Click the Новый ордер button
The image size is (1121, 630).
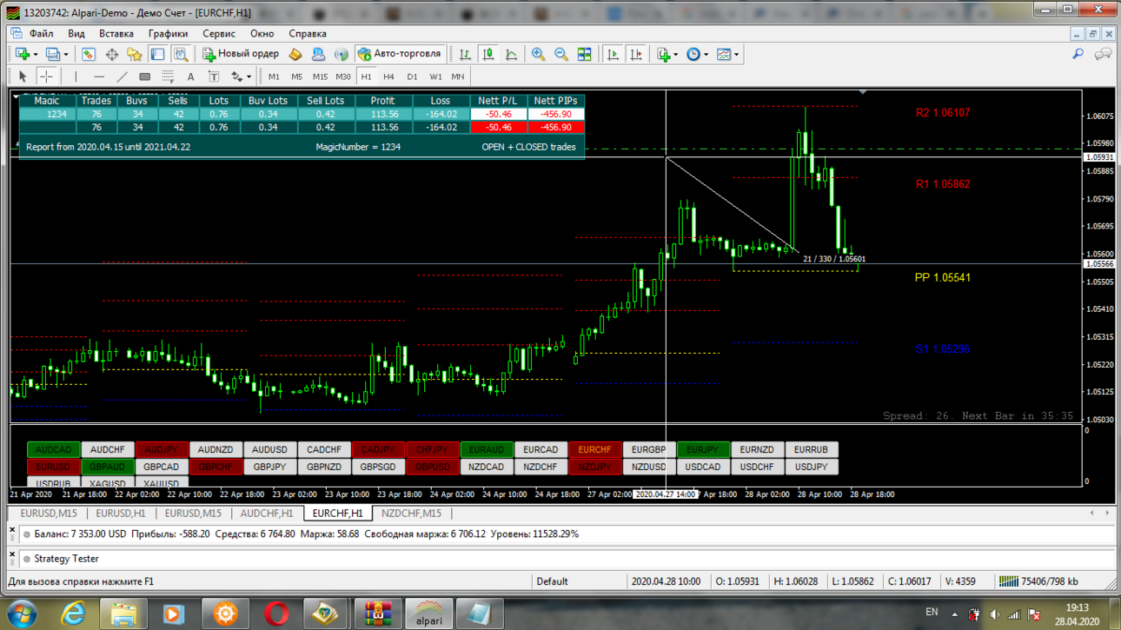click(241, 54)
